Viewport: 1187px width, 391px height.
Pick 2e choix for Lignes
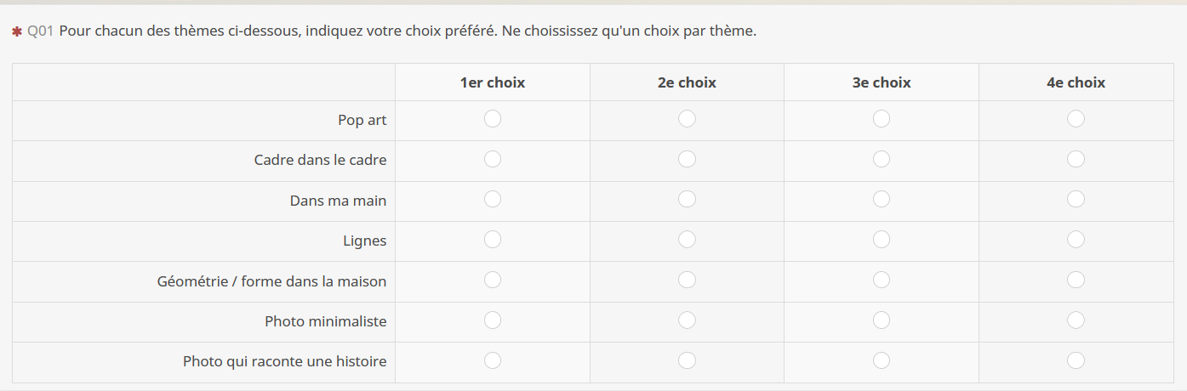687,240
